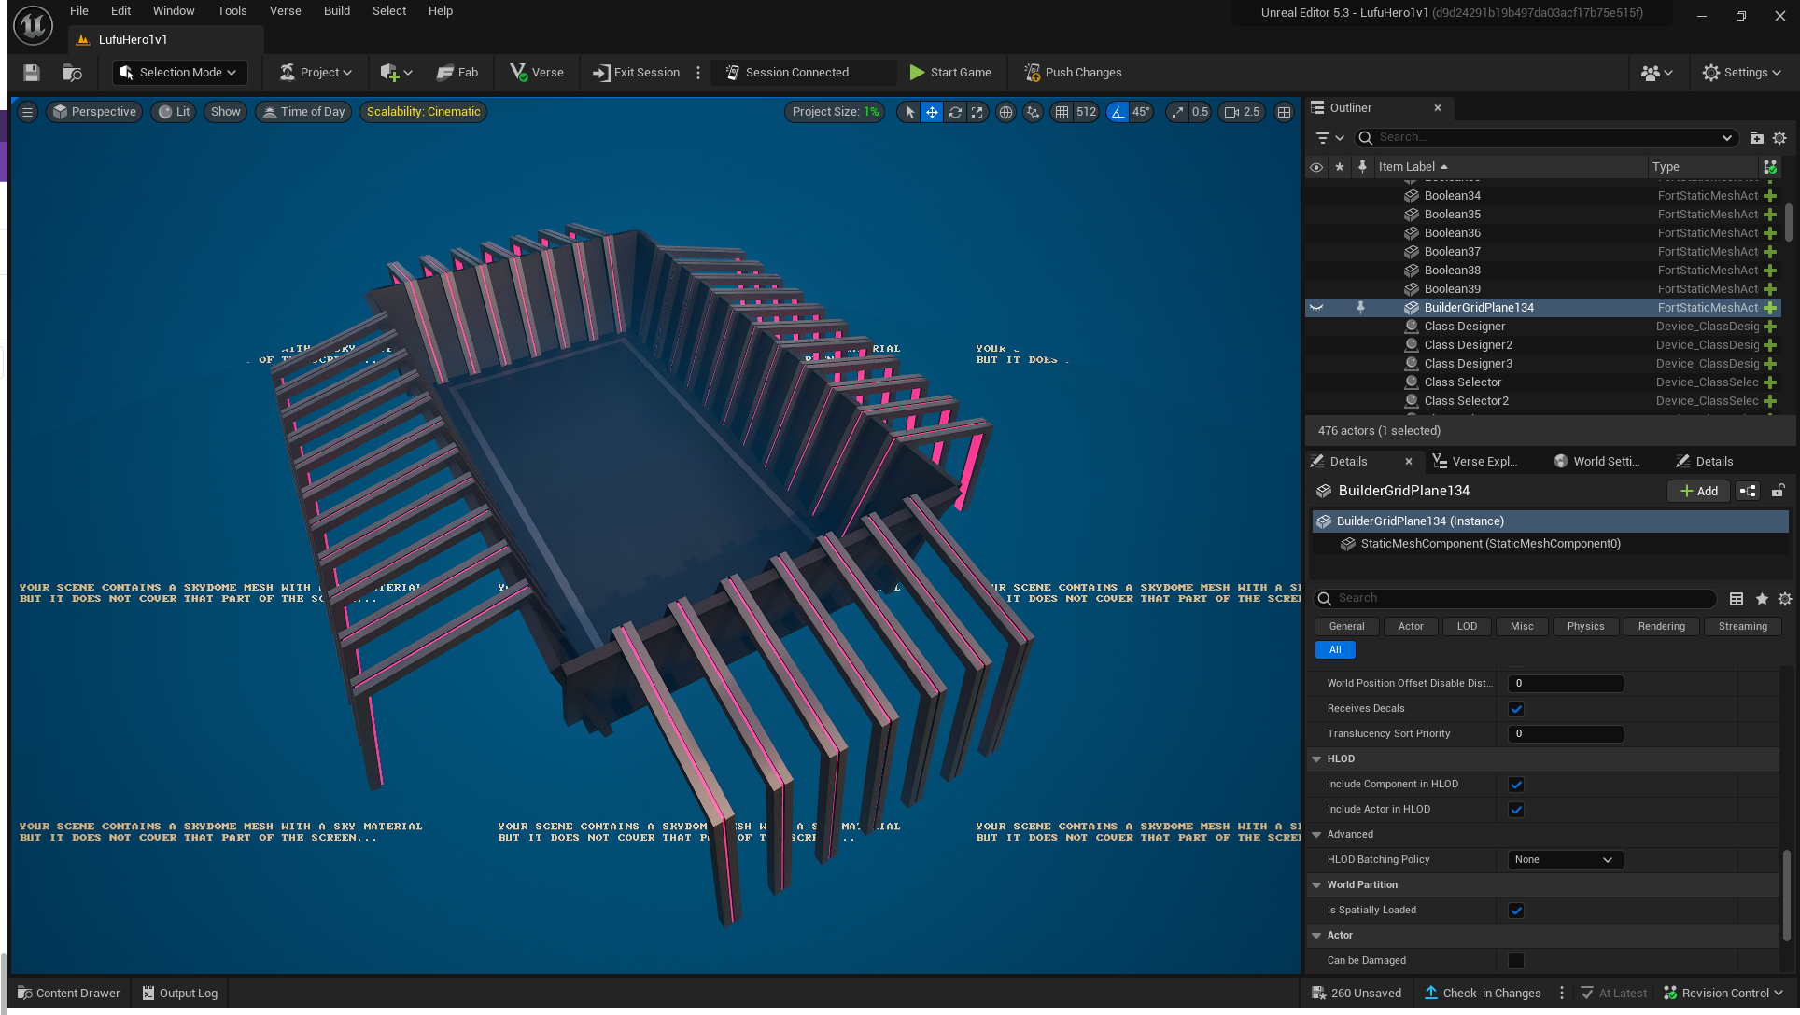This screenshot has width=1800, height=1015.
Task: Click the camera speed icon showing 2.5
Action: tap(1241, 112)
